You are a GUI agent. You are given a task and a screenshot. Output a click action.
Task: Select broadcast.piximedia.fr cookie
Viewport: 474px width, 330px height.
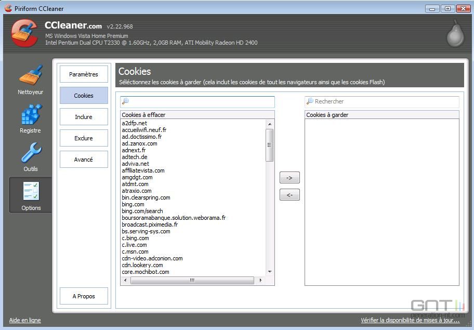click(150, 225)
